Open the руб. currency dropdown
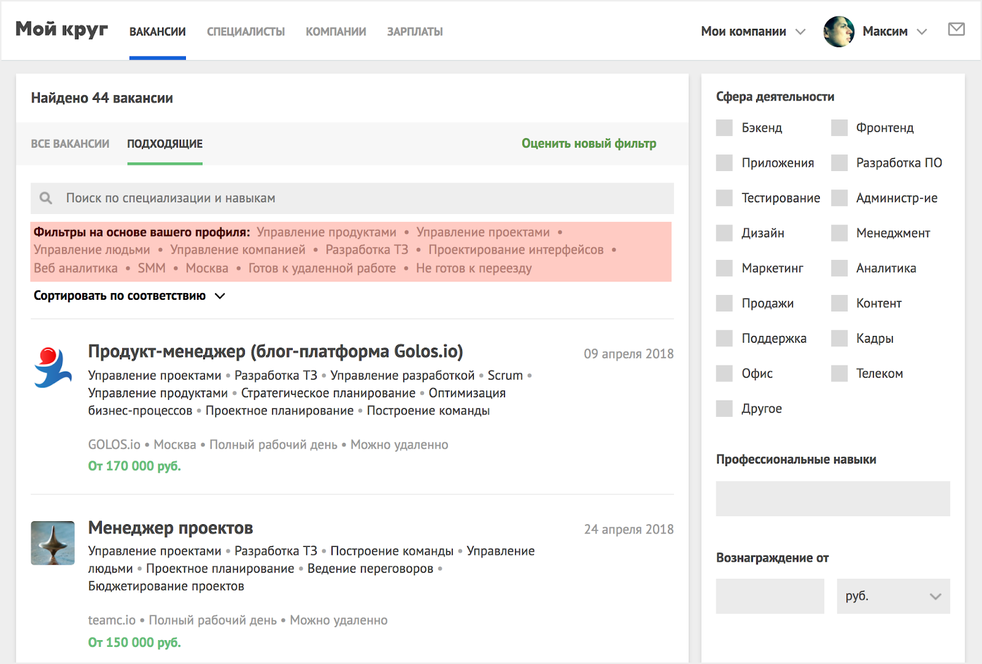 [893, 596]
